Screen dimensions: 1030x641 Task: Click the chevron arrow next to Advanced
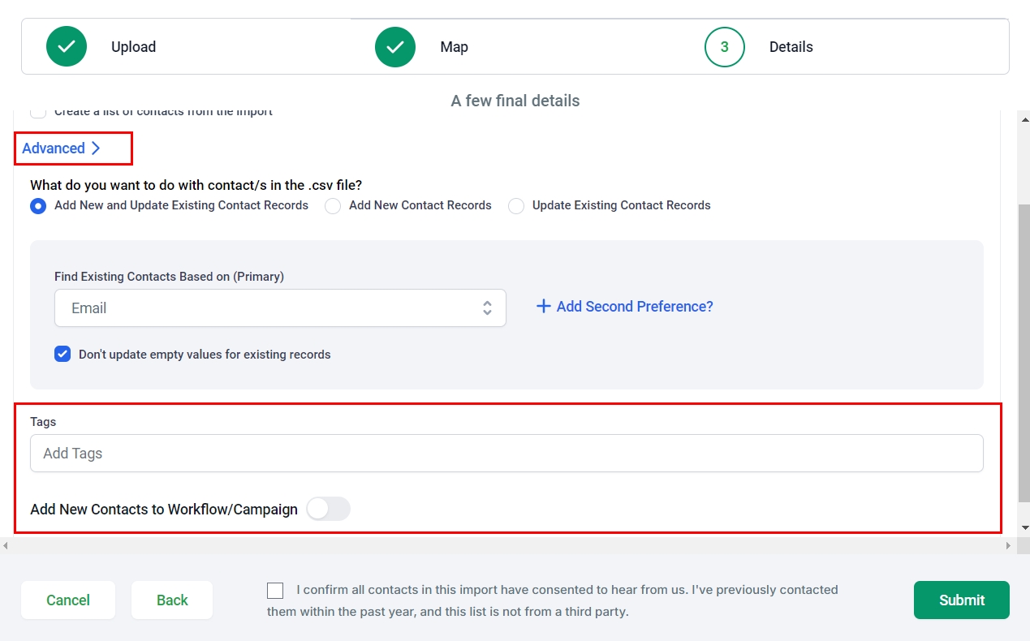tap(96, 148)
